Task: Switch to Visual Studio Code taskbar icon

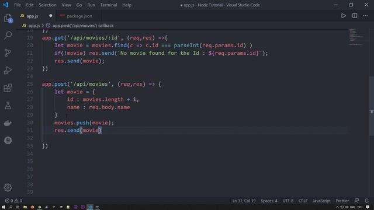Action: (x=90, y=207)
